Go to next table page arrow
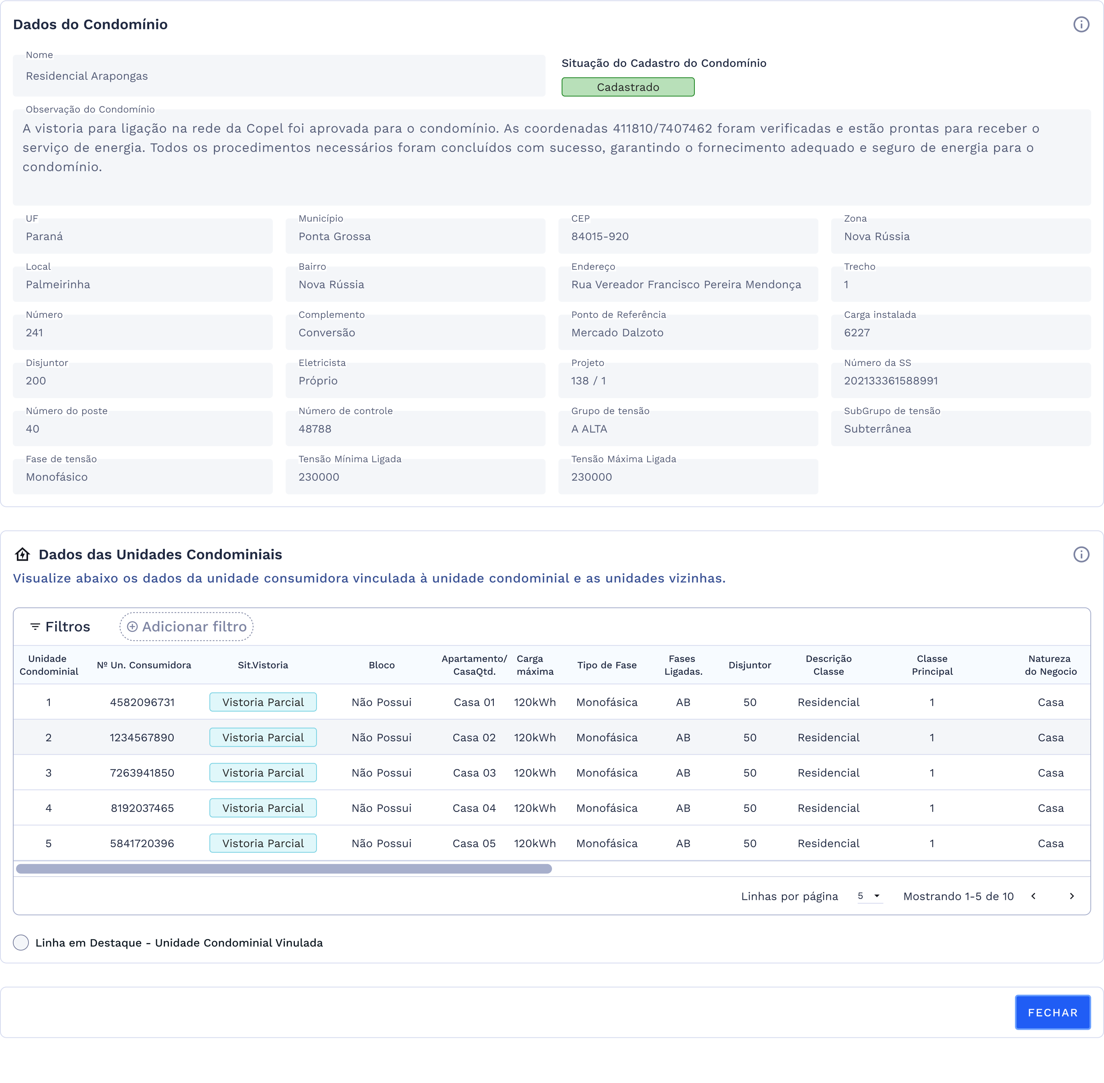The image size is (1104, 1083). pos(1072,897)
